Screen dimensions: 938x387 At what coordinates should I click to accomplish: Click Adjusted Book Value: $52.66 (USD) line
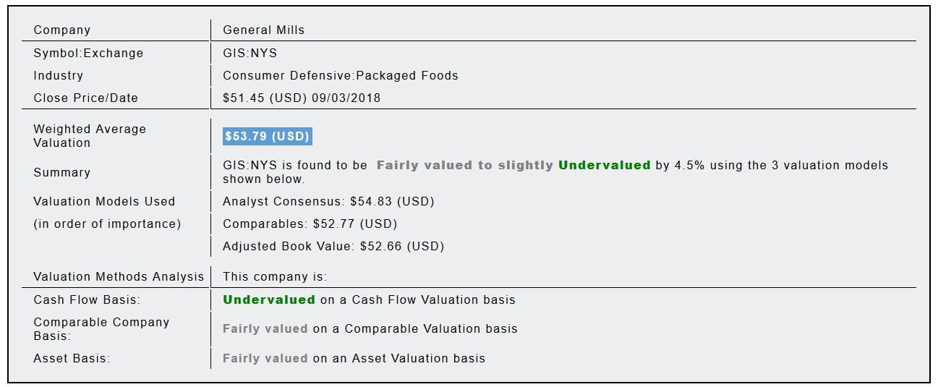click(333, 246)
